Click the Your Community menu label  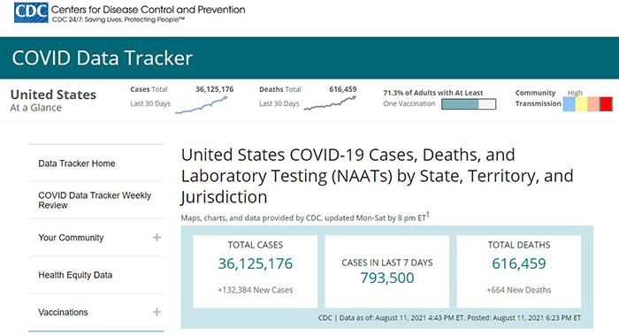71,238
